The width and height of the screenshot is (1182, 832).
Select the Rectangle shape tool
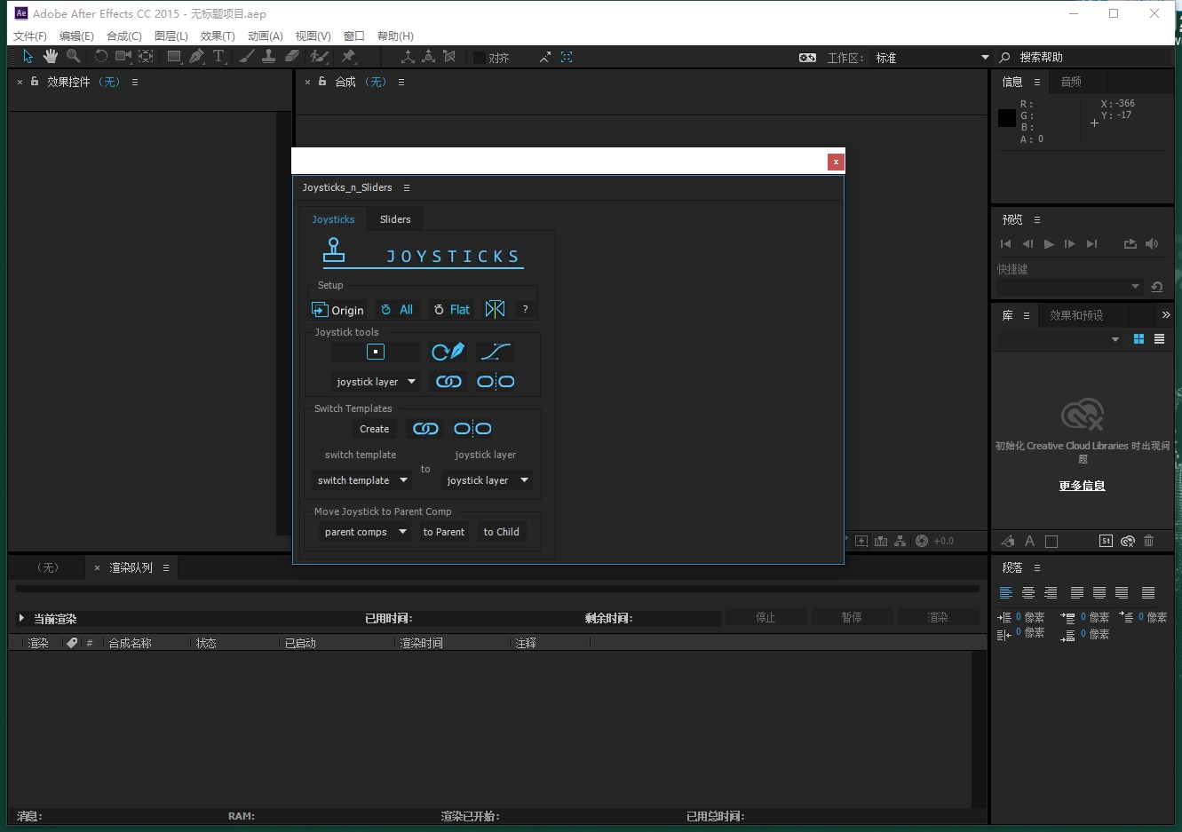(x=174, y=56)
